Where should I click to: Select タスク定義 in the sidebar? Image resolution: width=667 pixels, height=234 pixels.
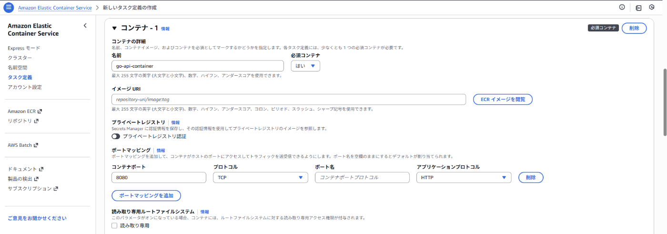pos(20,77)
